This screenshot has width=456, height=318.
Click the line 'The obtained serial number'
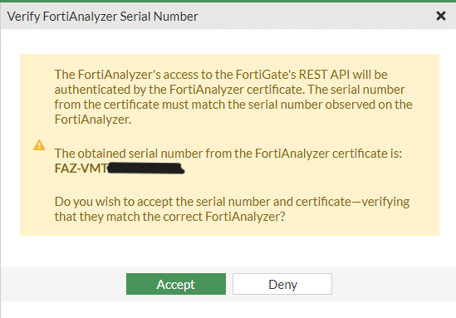pyautogui.click(x=228, y=154)
